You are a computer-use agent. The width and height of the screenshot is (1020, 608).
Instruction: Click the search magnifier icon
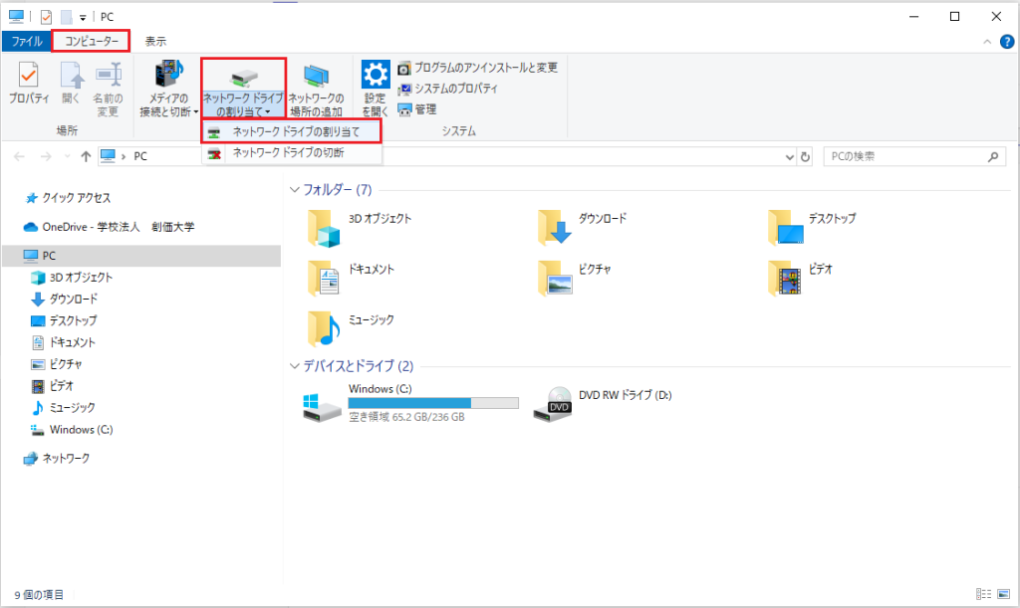tap(993, 156)
